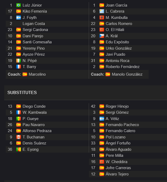Click the Czech flag next to A. Král

pyautogui.click(x=102, y=36)
